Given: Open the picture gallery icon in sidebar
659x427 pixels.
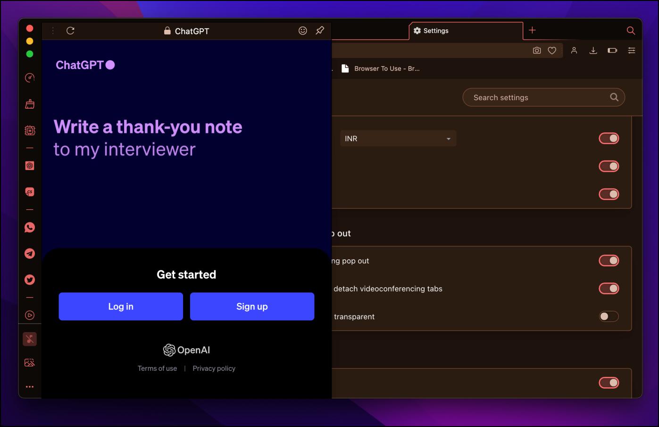Looking at the screenshot, I should pos(30,363).
